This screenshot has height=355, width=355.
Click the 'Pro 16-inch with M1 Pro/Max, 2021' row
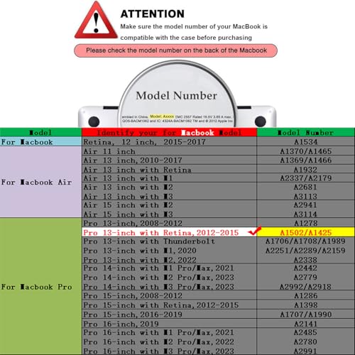tap(169, 332)
